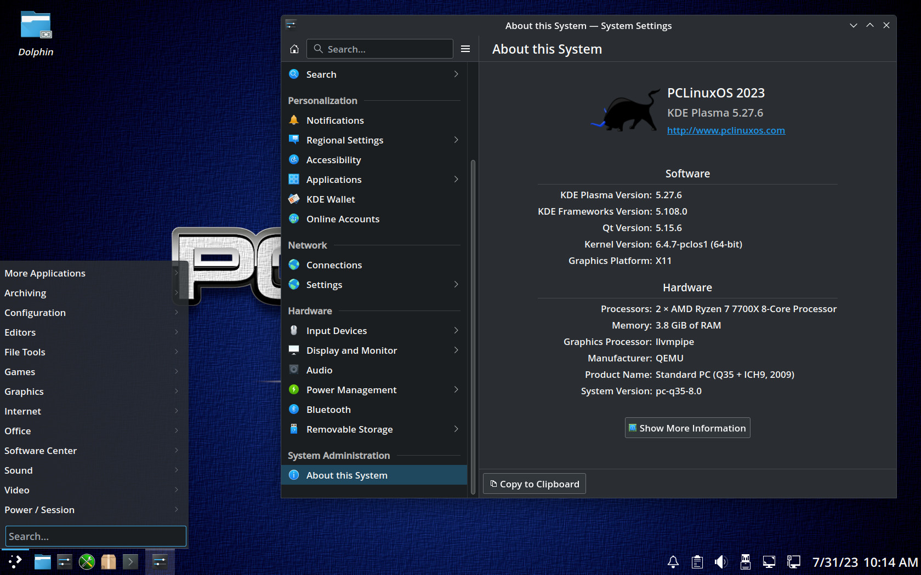
Task: Click Copy to Clipboard button
Action: click(x=535, y=484)
